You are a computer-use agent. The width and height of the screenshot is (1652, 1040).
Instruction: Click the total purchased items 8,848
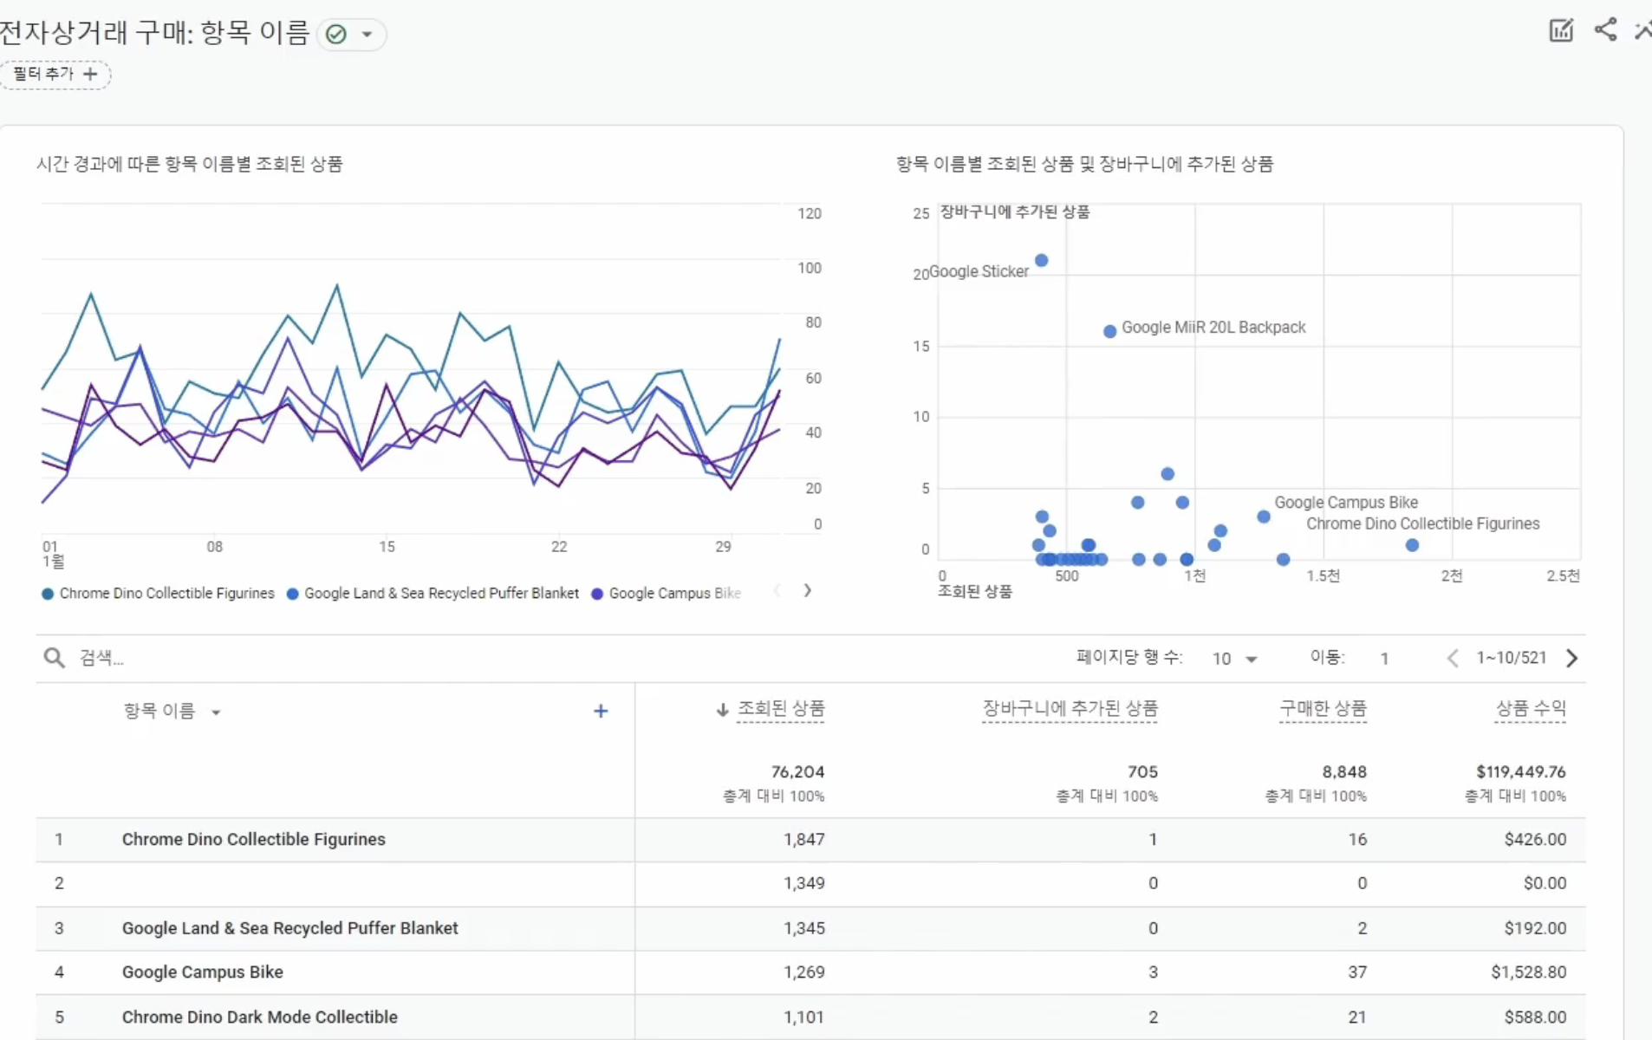pyautogui.click(x=1344, y=772)
